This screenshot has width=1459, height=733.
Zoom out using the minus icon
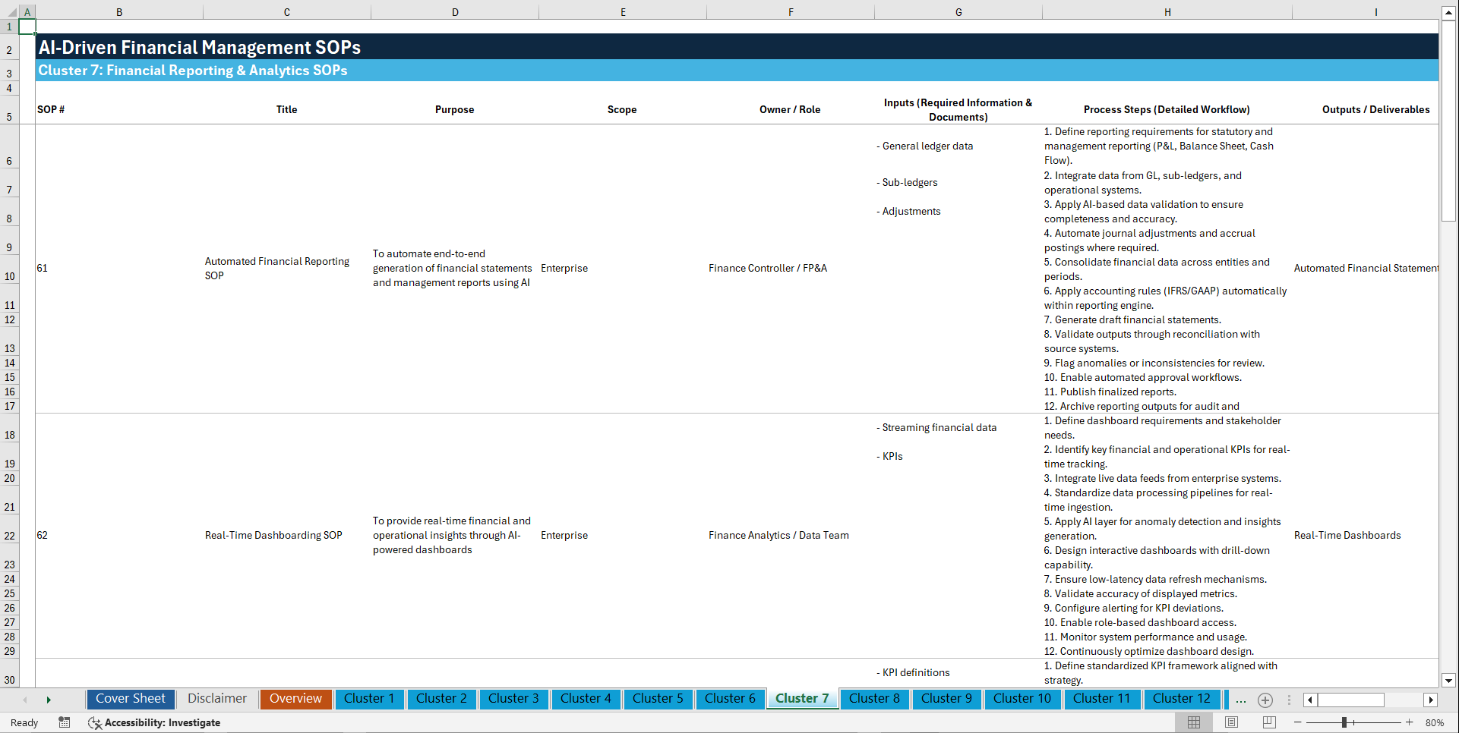tap(1299, 722)
